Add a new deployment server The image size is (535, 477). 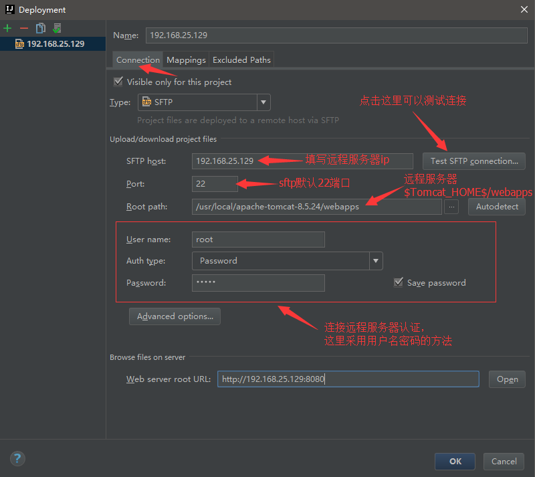point(7,28)
